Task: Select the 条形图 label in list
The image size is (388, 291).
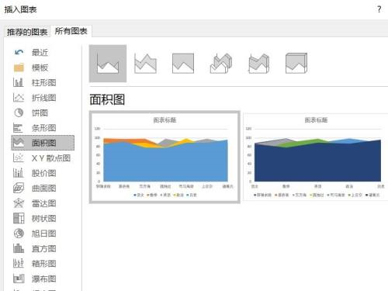Action: tap(43, 128)
